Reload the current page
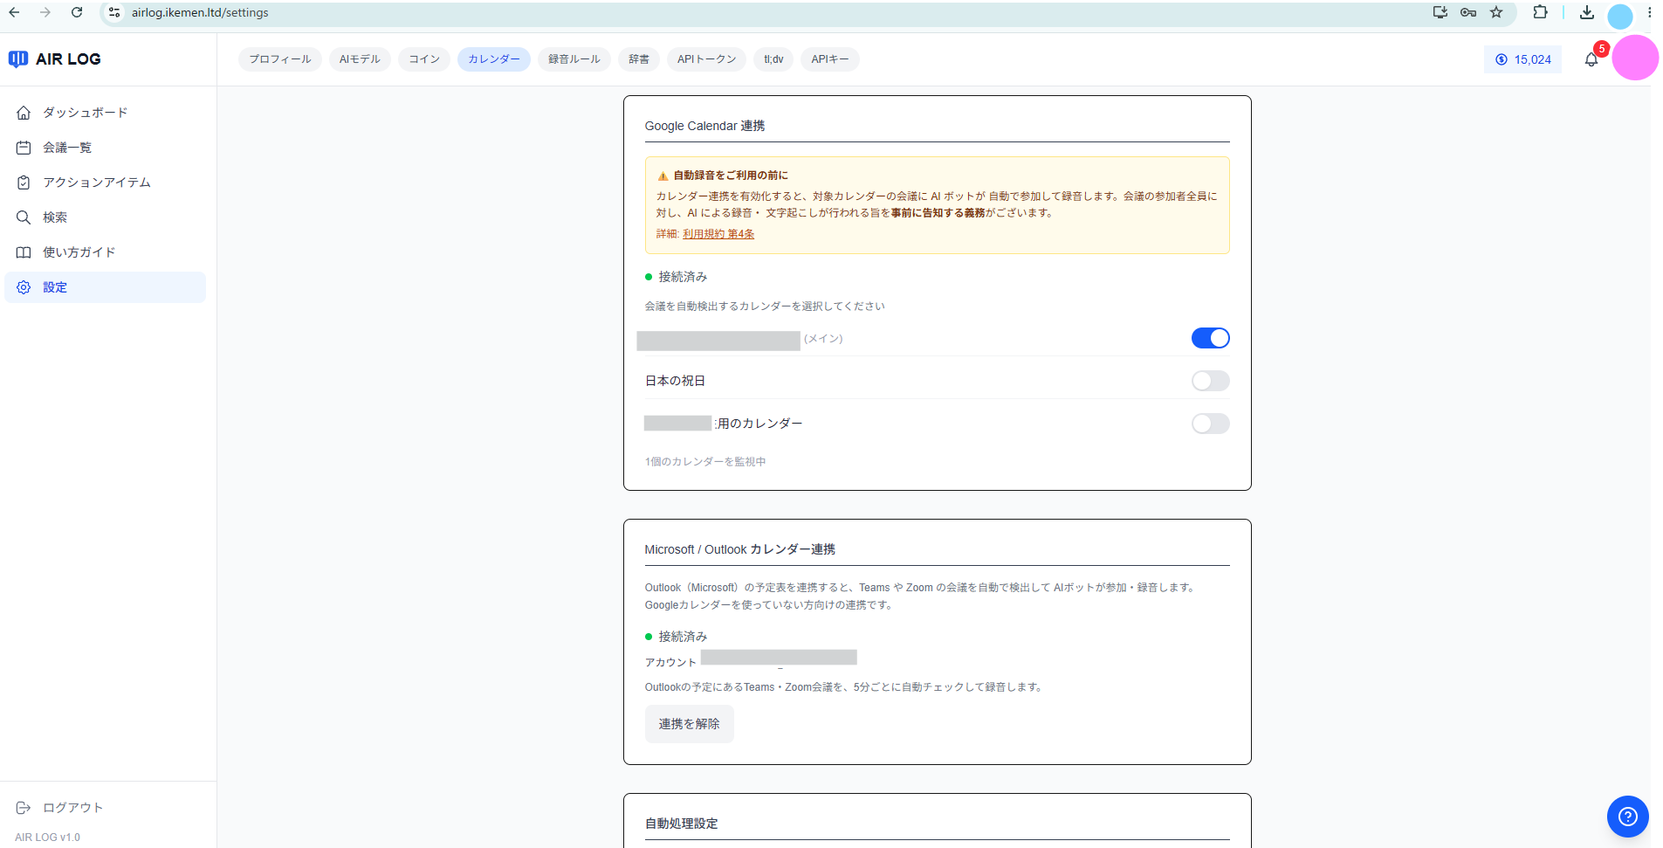This screenshot has height=848, width=1663. click(77, 12)
